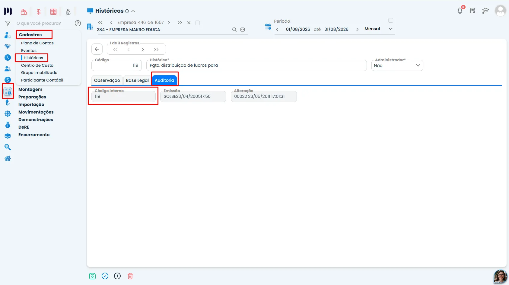The image size is (509, 285).
Task: Toggle the checkbox above Período selector
Action: (391, 21)
